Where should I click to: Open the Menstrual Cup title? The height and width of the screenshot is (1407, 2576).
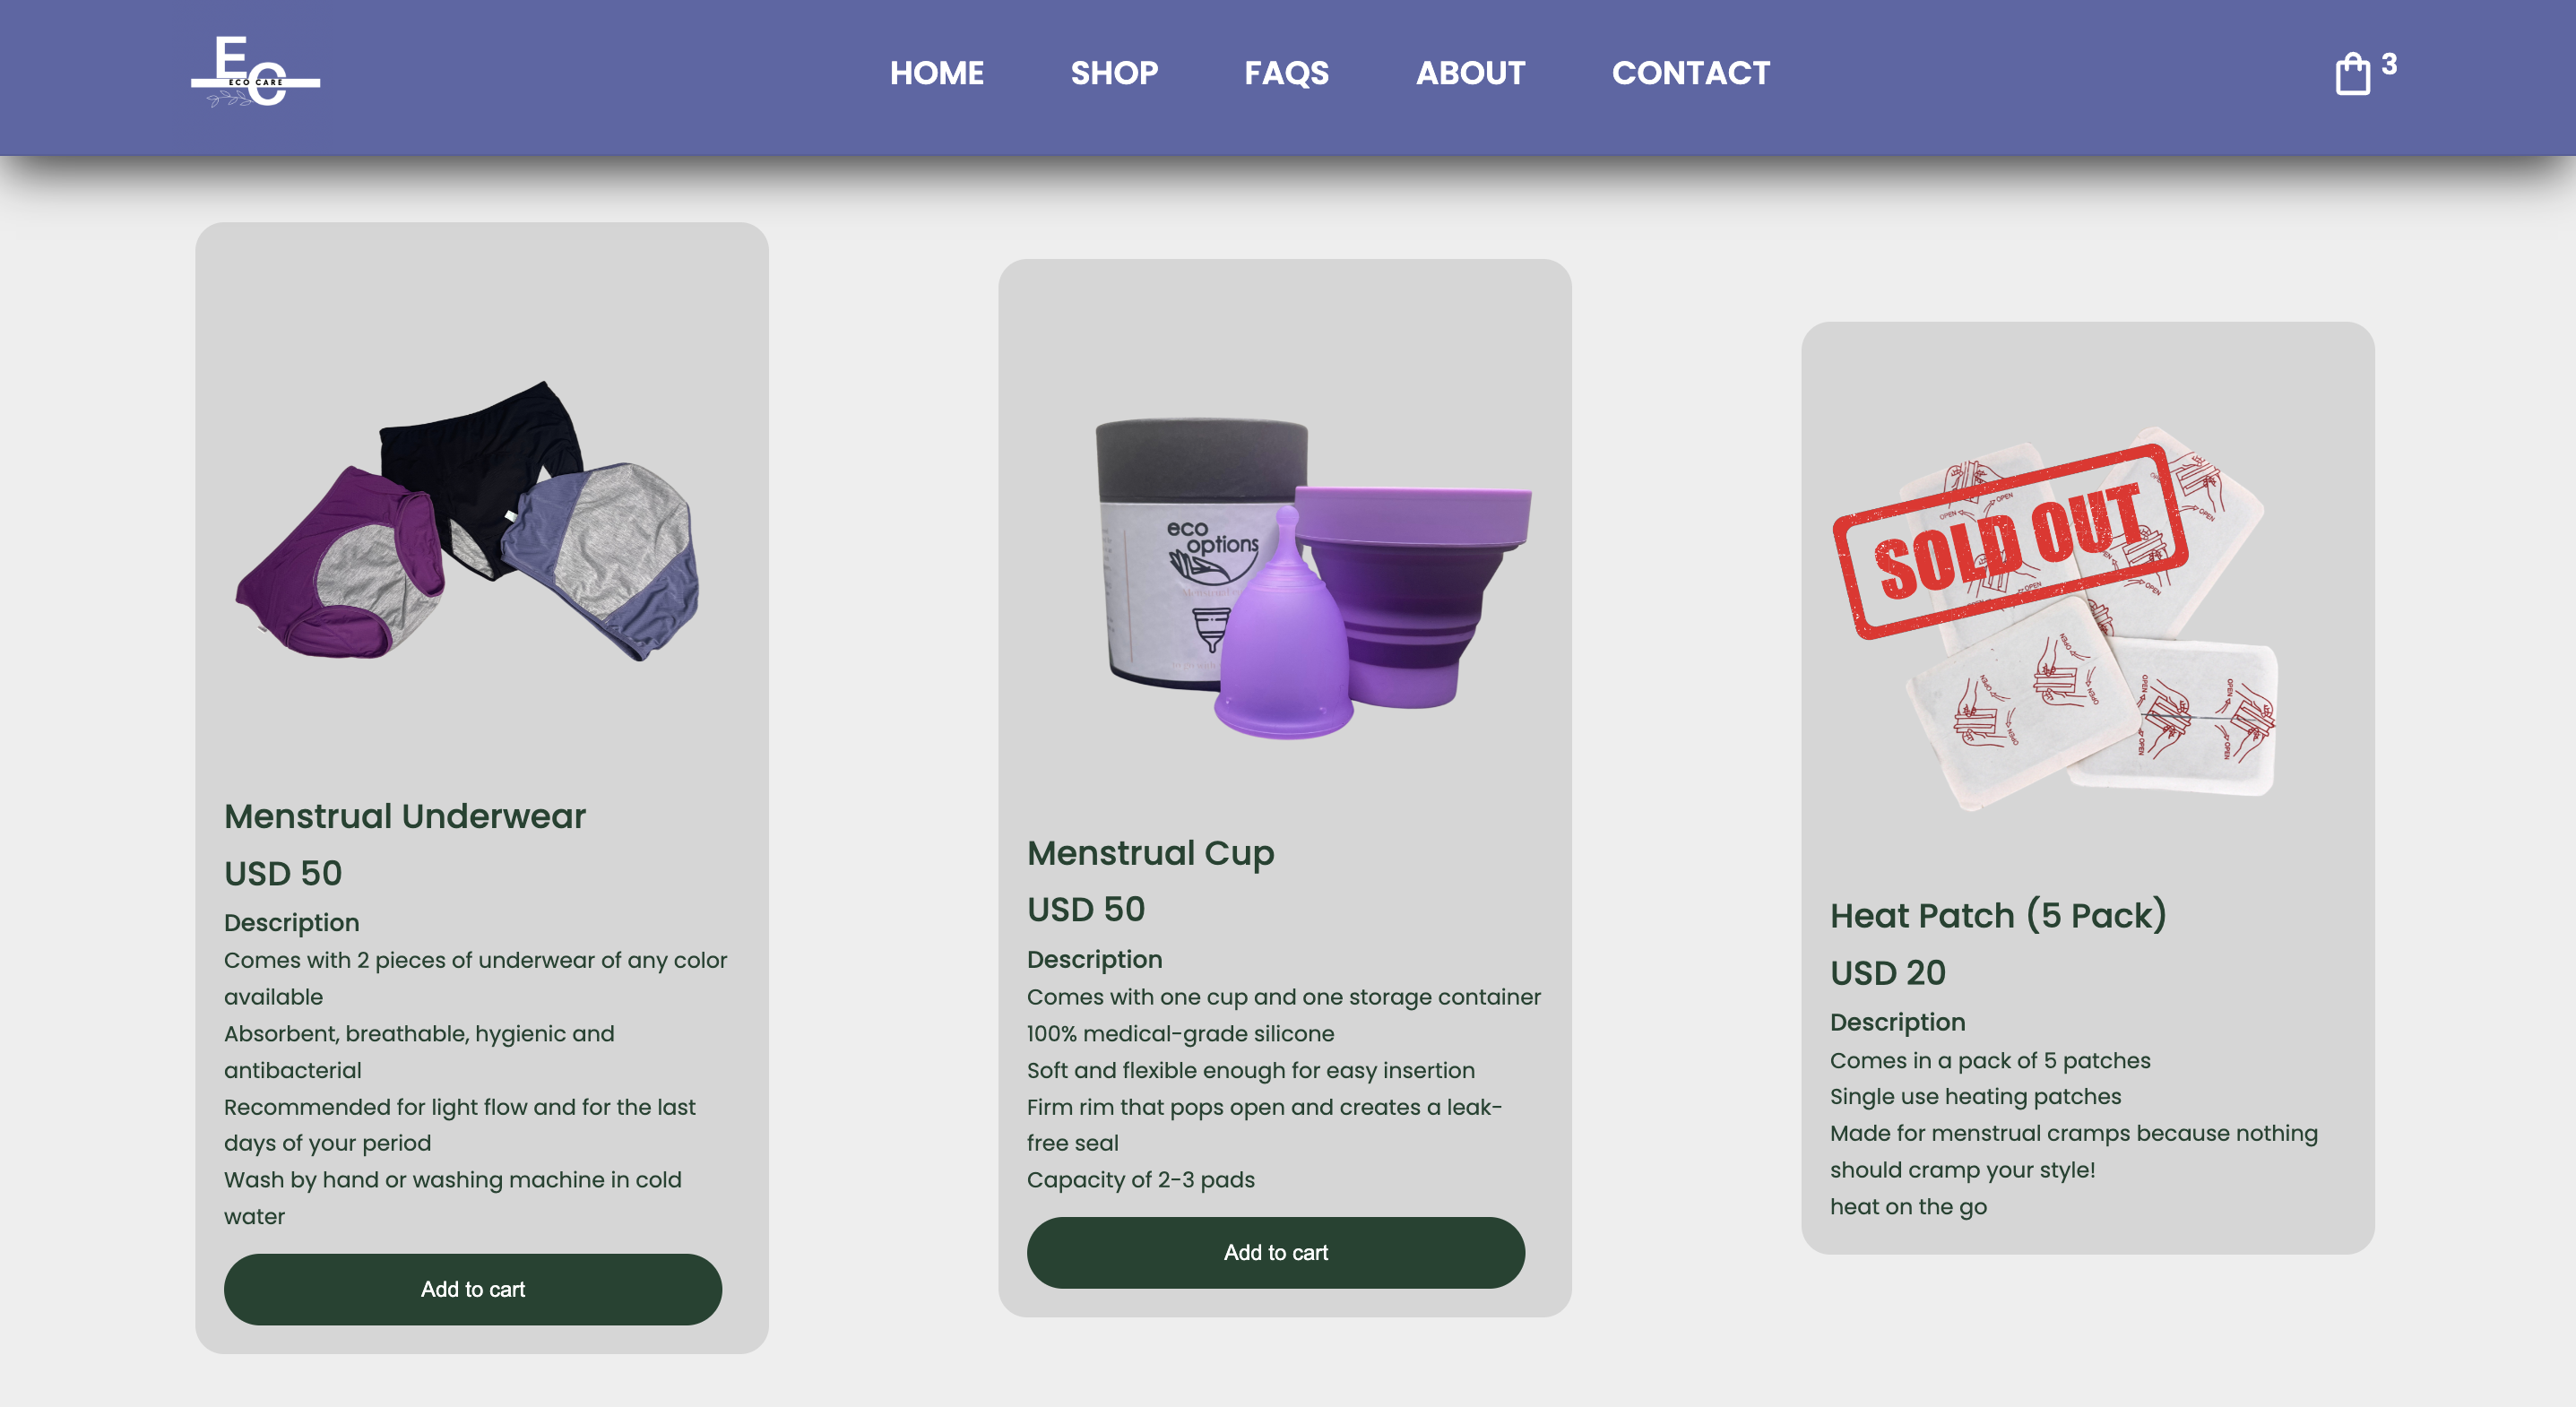point(1150,853)
